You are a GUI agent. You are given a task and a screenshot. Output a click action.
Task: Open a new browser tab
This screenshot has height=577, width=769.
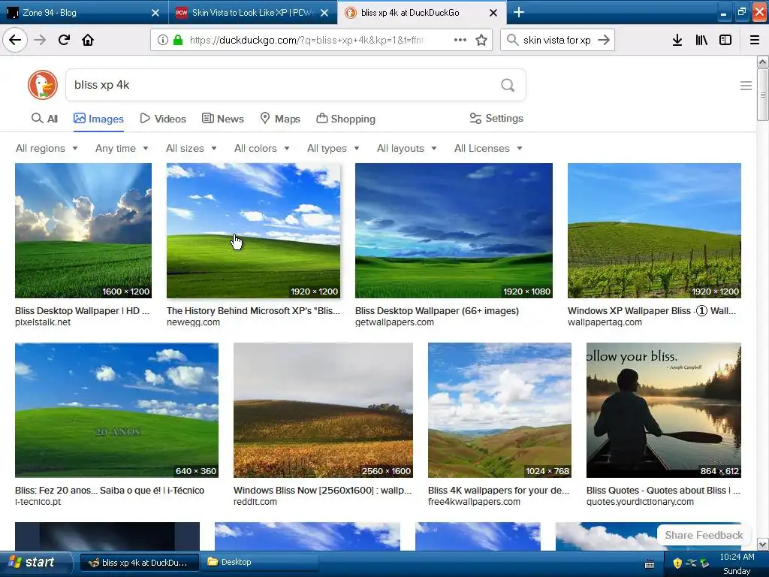518,12
